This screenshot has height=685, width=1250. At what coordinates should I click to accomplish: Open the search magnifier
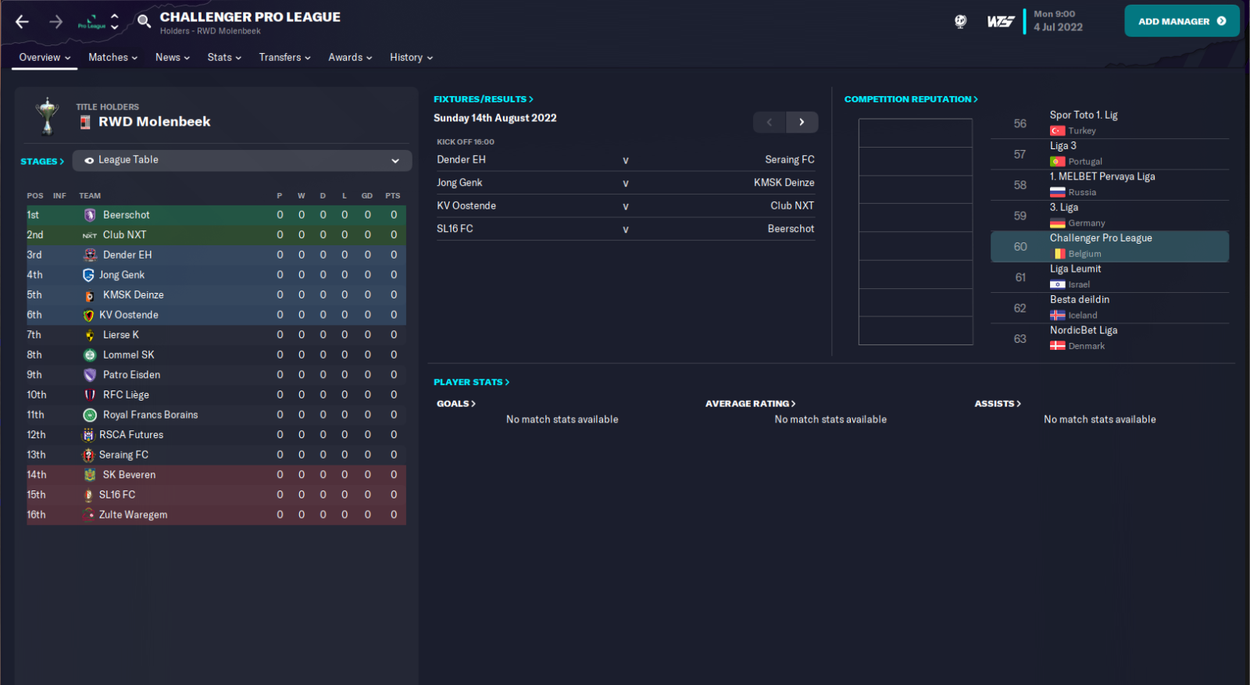144,21
